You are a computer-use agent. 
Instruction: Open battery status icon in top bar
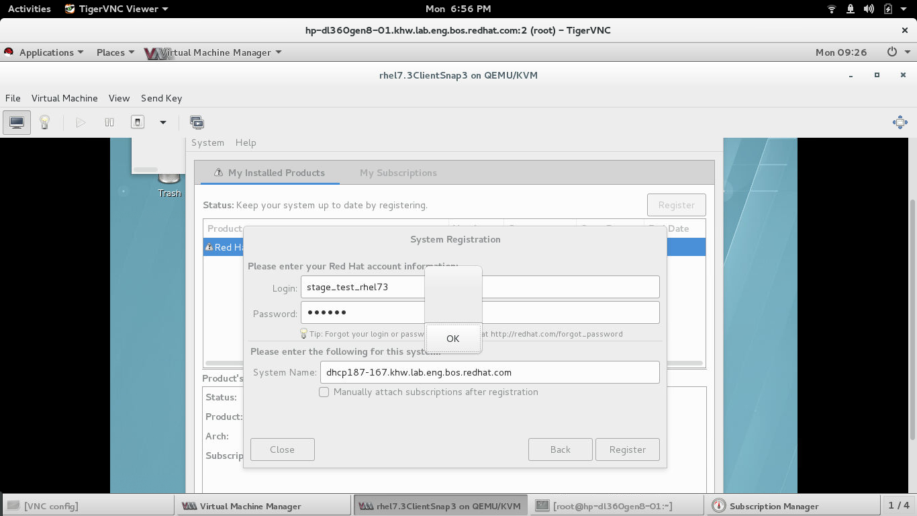pyautogui.click(x=888, y=9)
